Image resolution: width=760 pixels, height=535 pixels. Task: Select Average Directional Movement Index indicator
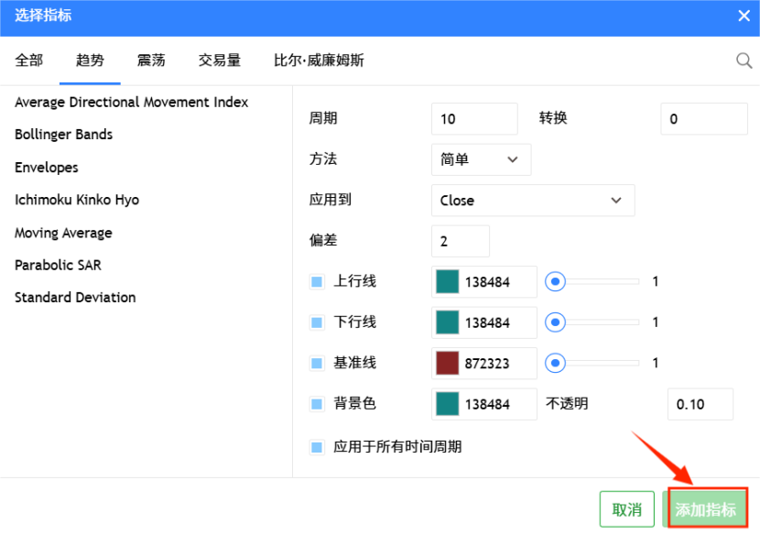click(x=131, y=103)
